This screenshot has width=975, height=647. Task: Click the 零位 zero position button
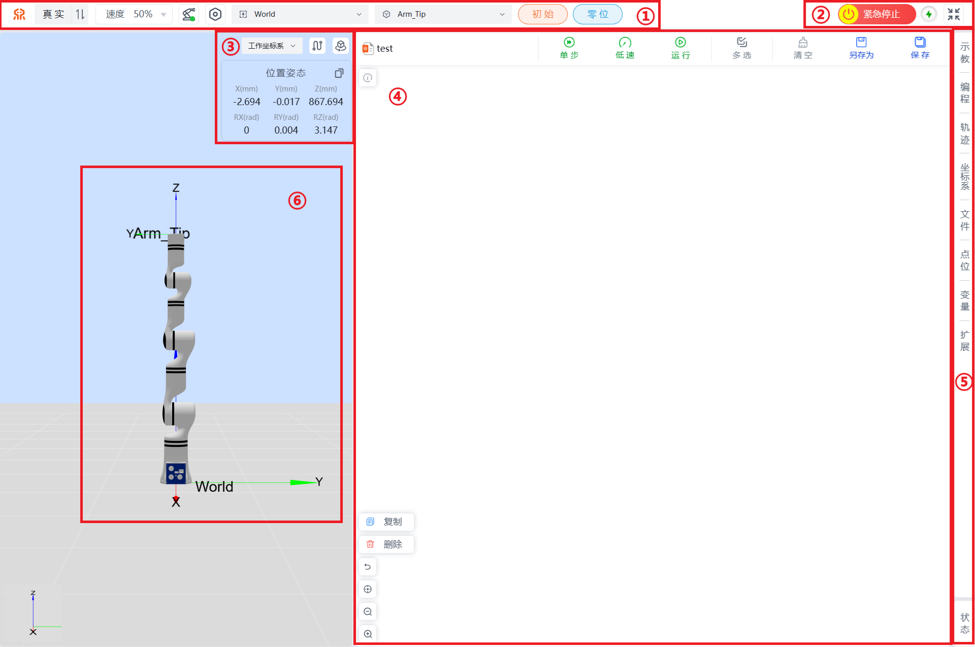597,14
